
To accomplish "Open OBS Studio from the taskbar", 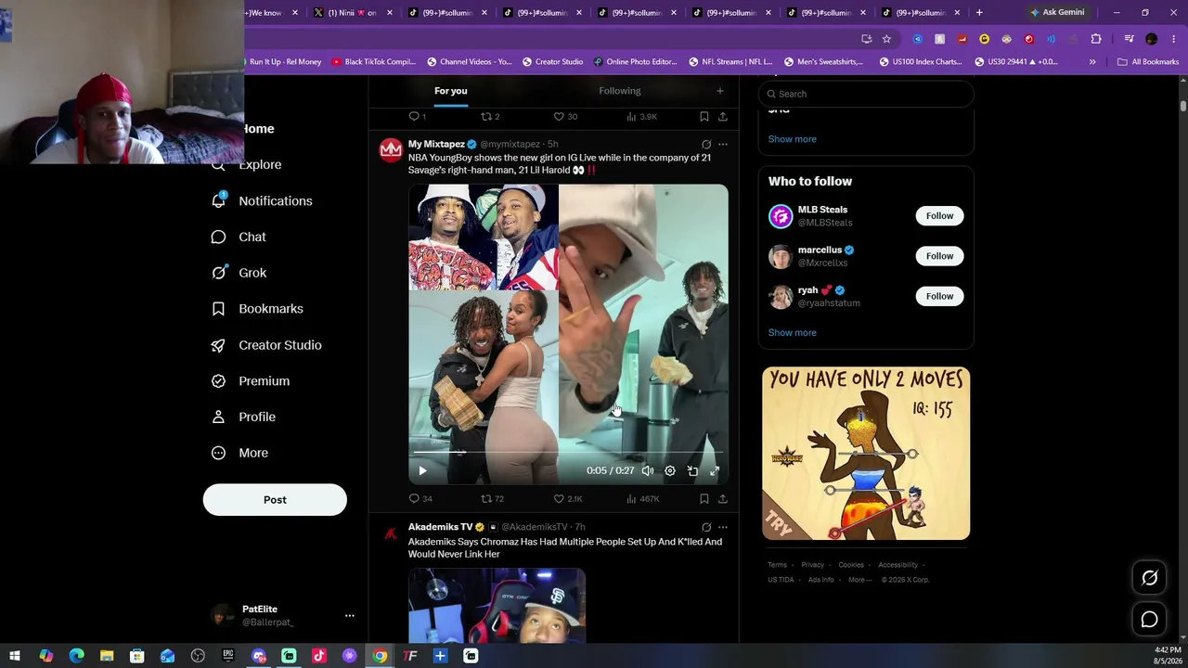I will pyautogui.click(x=198, y=656).
